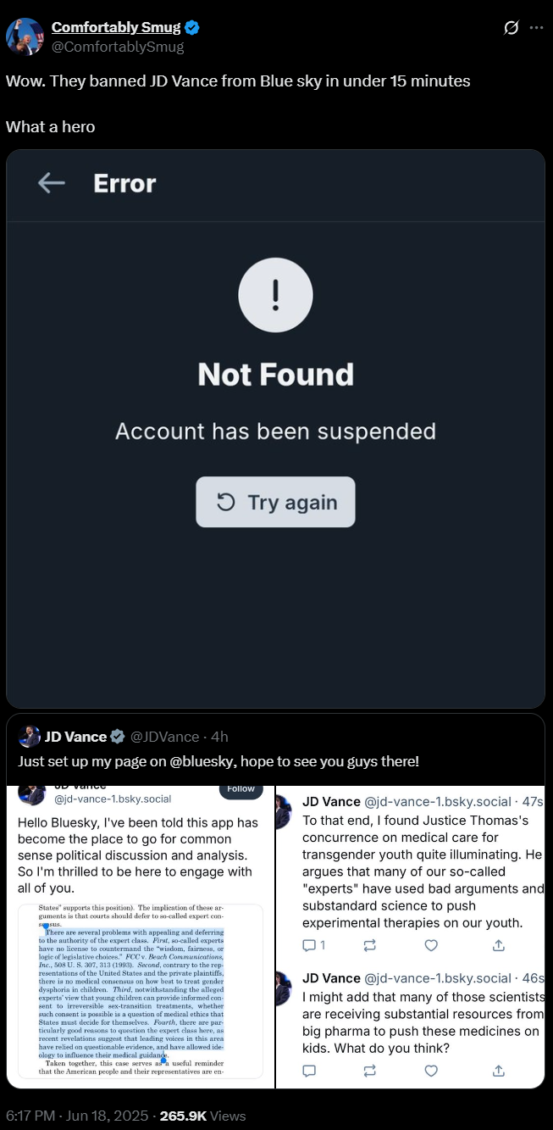Click repost icon on big pharma post
Screen dimensions: 553x1130
click(370, 1071)
